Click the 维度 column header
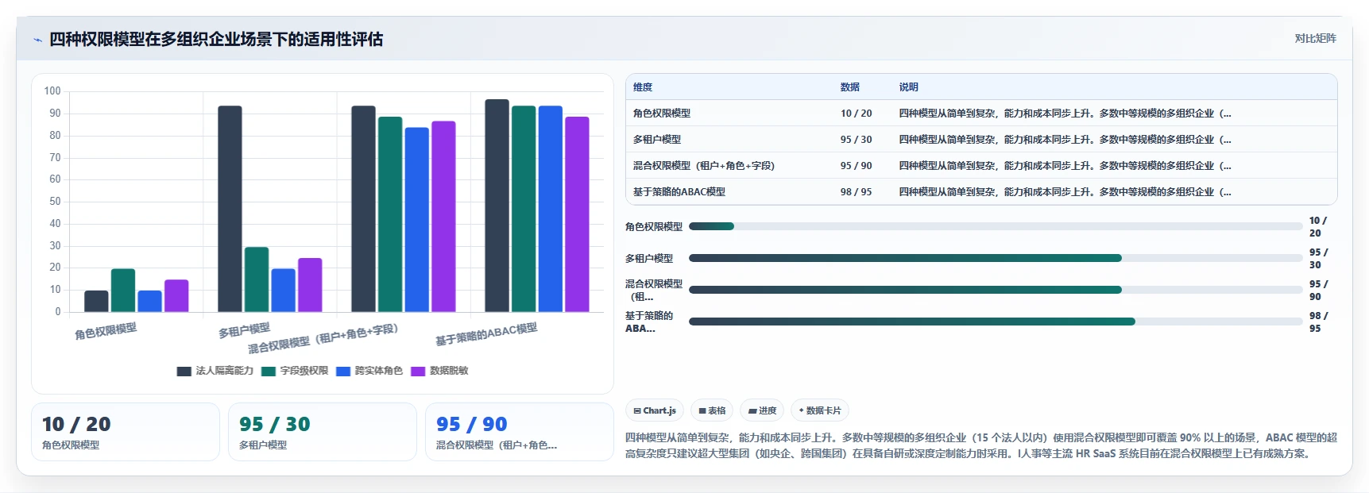This screenshot has height=493, width=1369. [643, 87]
